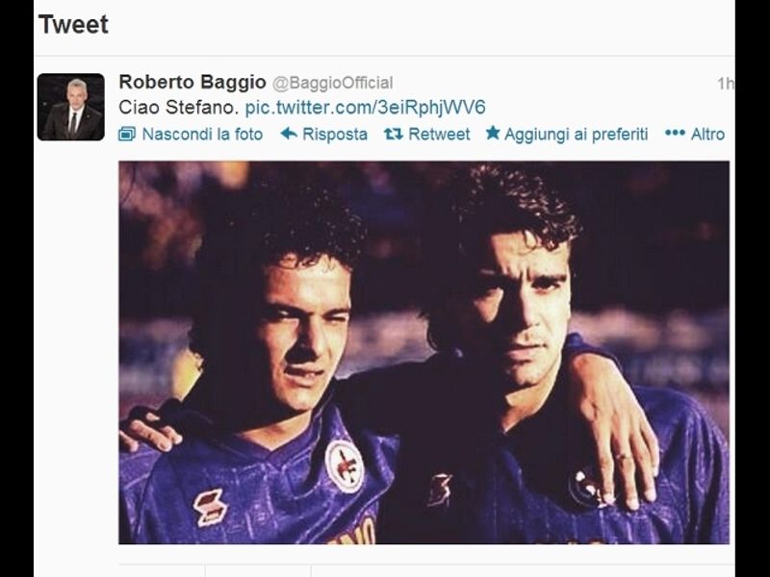Open the pic.twitter.com/3eiRphjWV6 link

coord(366,108)
